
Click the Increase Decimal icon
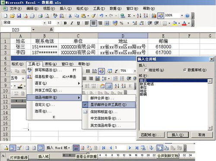point(135,23)
